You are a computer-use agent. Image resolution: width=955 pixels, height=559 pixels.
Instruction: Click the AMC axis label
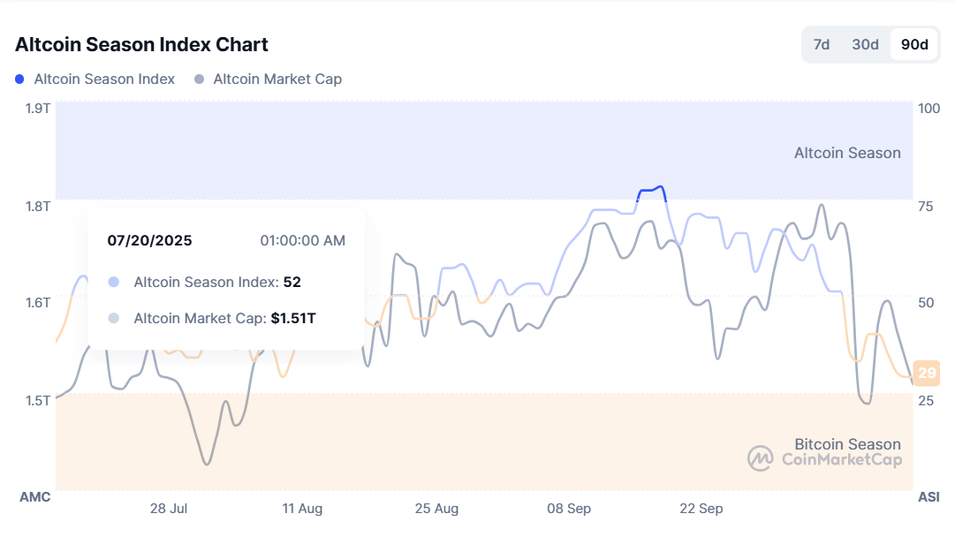pyautogui.click(x=34, y=497)
